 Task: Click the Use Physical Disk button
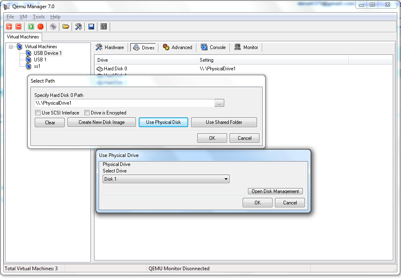[163, 122]
